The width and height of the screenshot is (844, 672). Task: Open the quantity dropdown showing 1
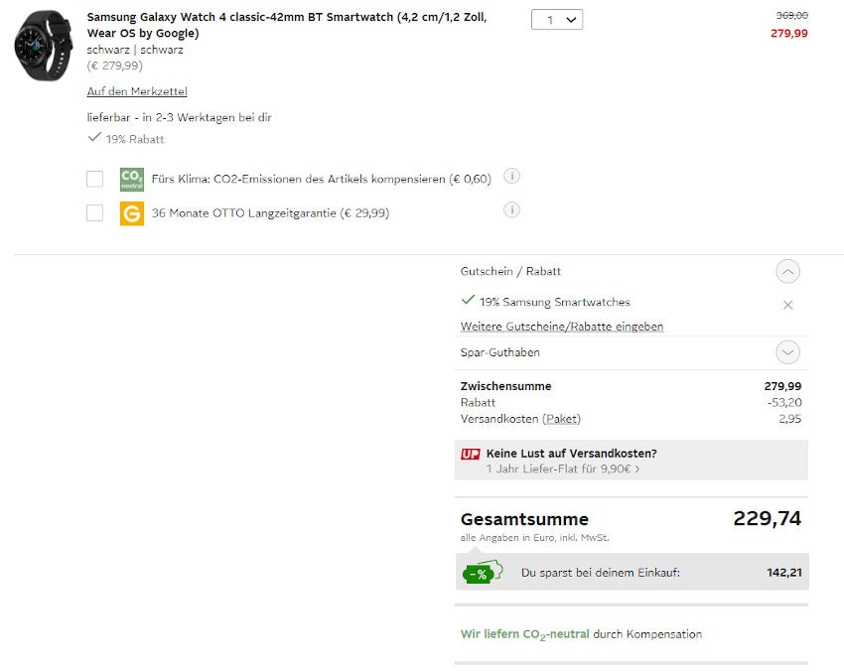pos(556,20)
